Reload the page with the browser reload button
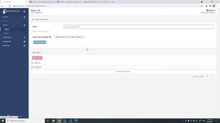 coord(10,6)
